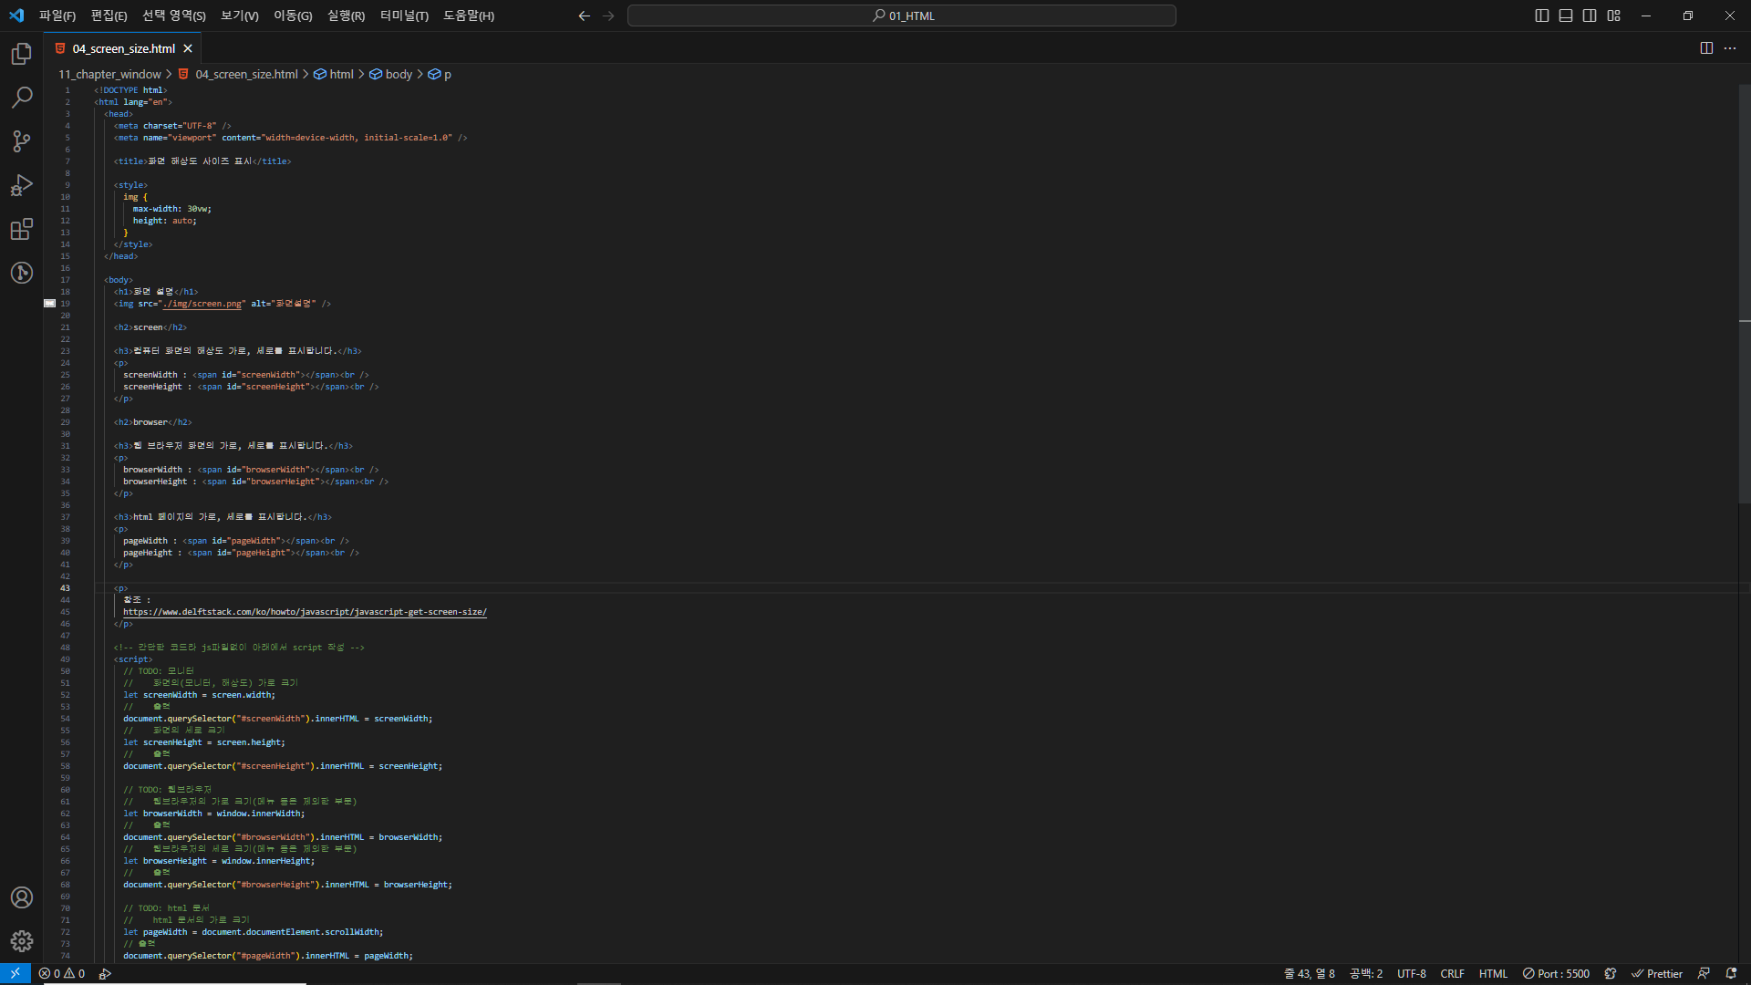1751x985 pixels.
Task: Click vertical scrollbar on editor right
Action: [1744, 292]
